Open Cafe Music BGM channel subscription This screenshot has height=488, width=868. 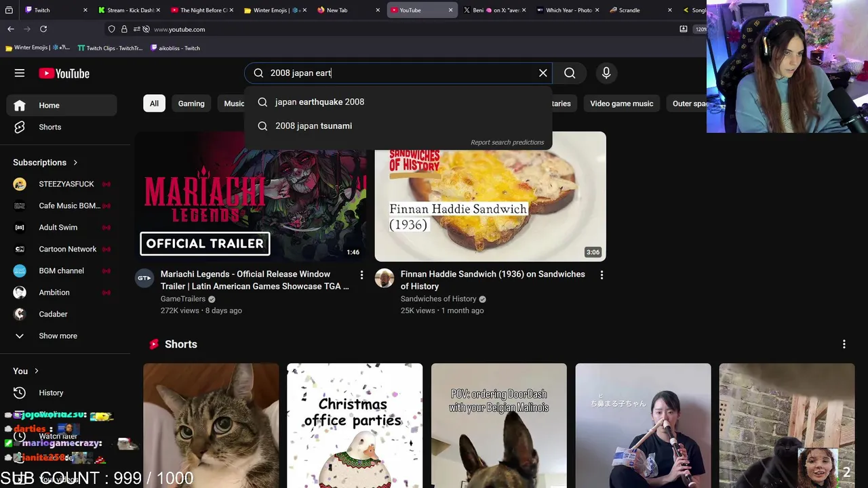[x=62, y=206]
